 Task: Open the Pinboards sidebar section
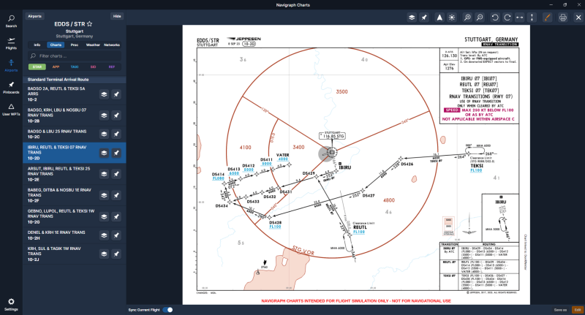click(11, 88)
